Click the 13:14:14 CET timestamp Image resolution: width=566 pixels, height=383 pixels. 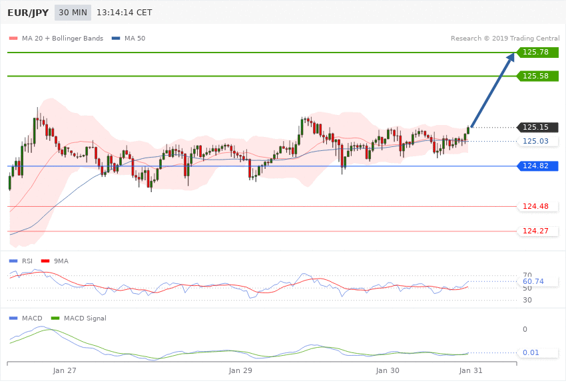tap(124, 13)
